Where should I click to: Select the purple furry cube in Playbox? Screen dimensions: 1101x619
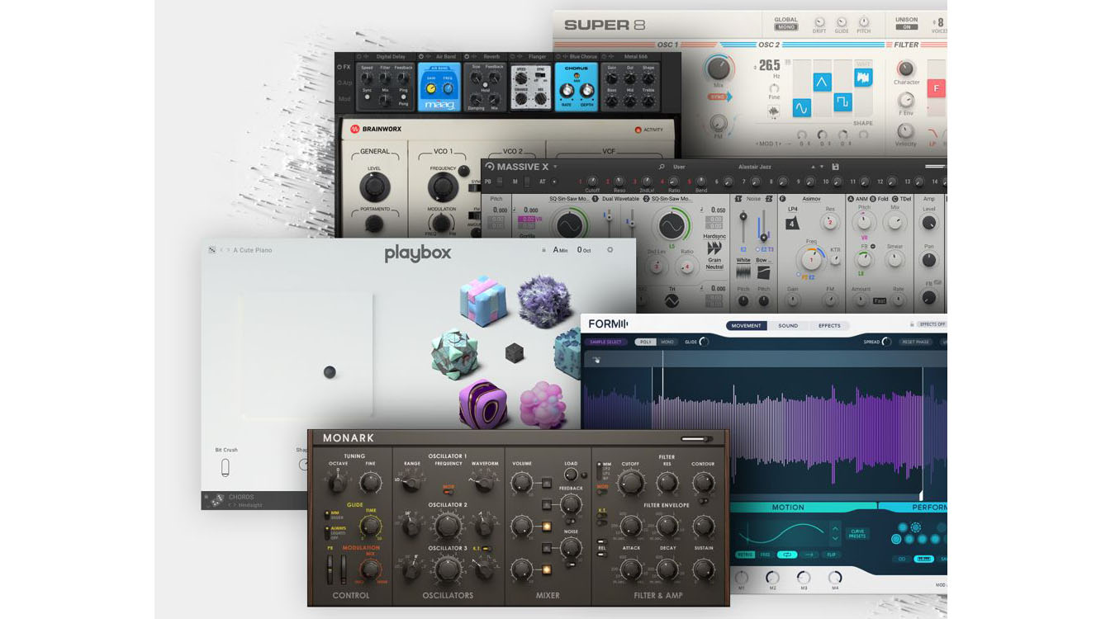(x=545, y=301)
